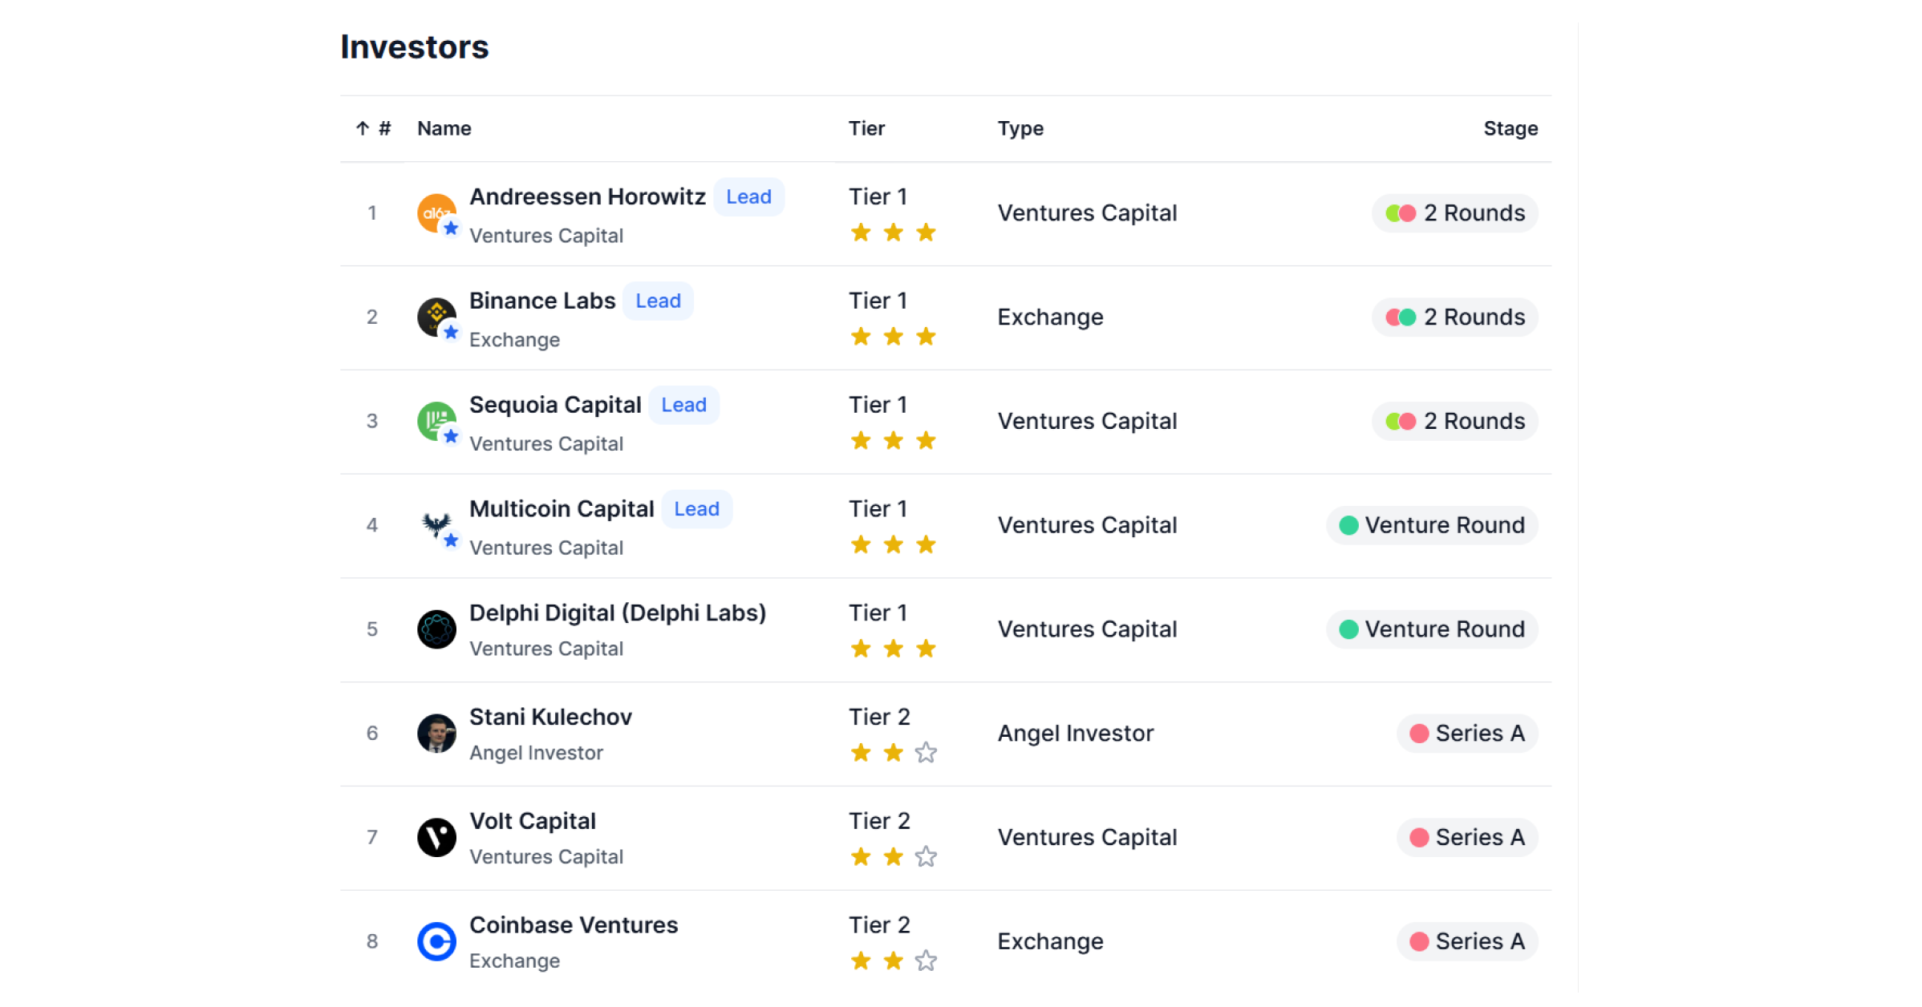Sort table by Type header
The image size is (1922, 1007).
[1020, 128]
